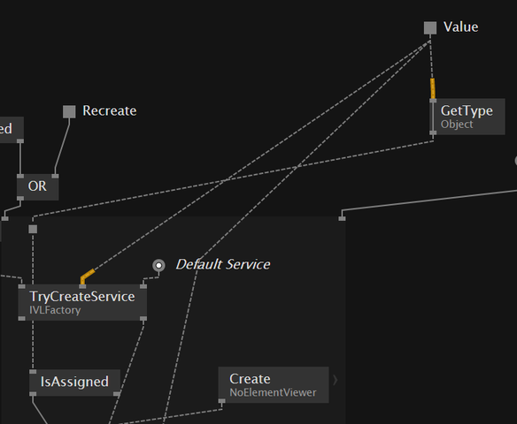
Task: Expand chevron beside Create NoElementViewer node
Action: point(336,380)
